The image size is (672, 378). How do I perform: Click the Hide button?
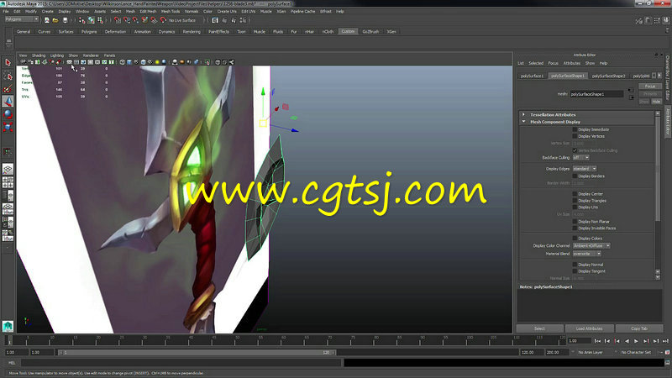[656, 102]
